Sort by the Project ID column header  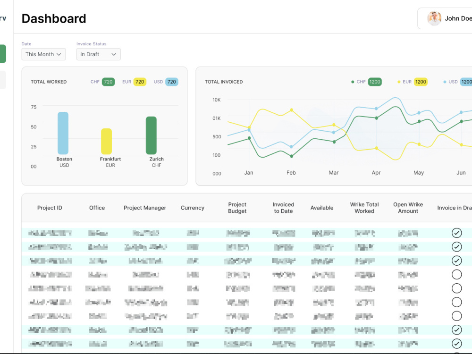50,208
